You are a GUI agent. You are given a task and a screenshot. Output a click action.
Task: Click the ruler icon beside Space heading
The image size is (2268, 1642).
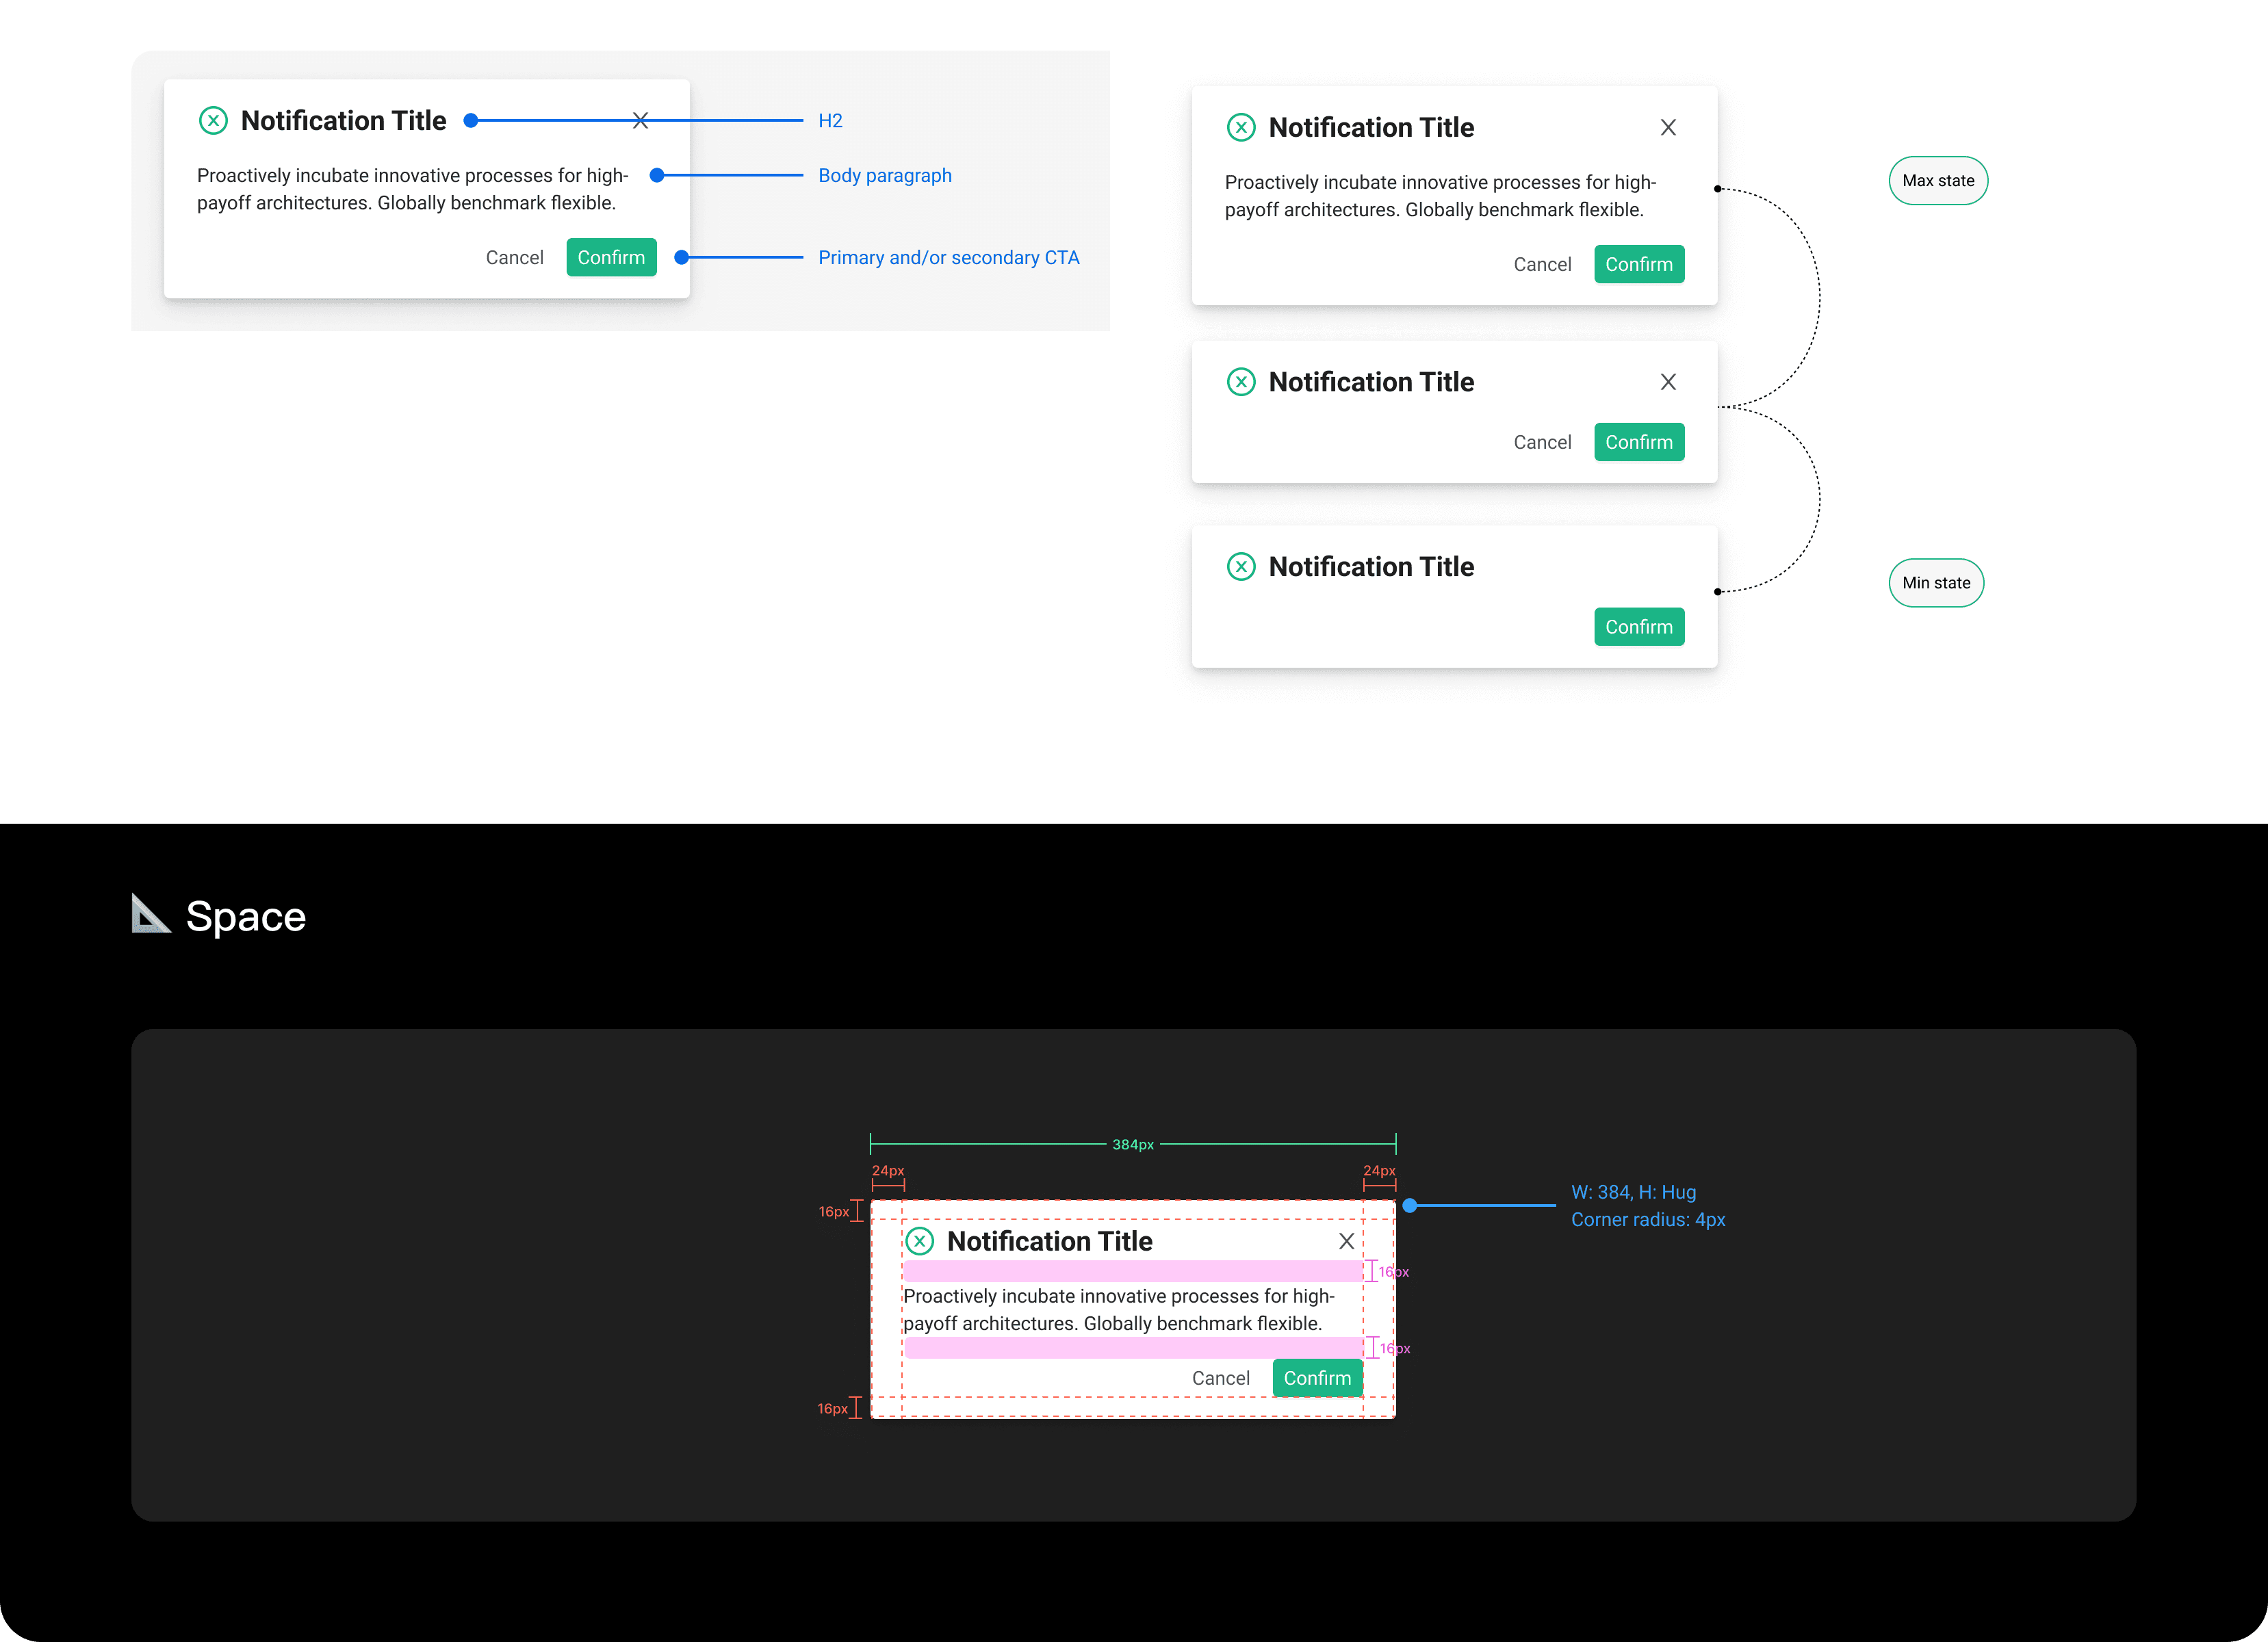point(151,914)
